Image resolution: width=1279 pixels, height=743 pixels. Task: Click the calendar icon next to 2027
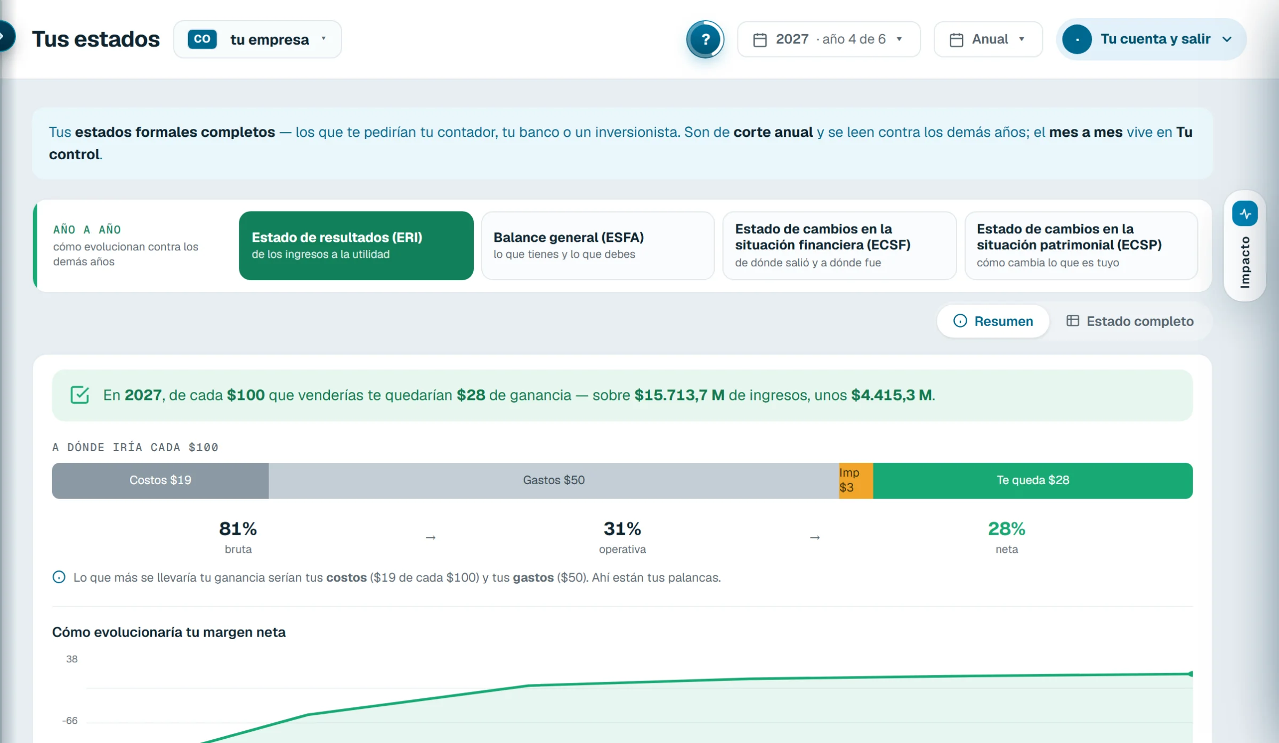(x=760, y=40)
